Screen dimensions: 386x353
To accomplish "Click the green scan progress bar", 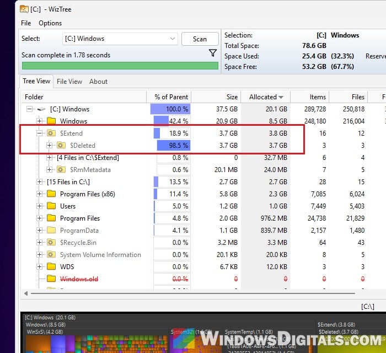I will tap(120, 66).
